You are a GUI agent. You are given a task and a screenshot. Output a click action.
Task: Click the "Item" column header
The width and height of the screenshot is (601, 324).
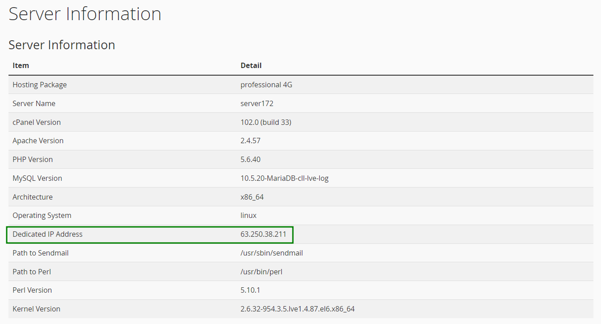click(x=21, y=65)
